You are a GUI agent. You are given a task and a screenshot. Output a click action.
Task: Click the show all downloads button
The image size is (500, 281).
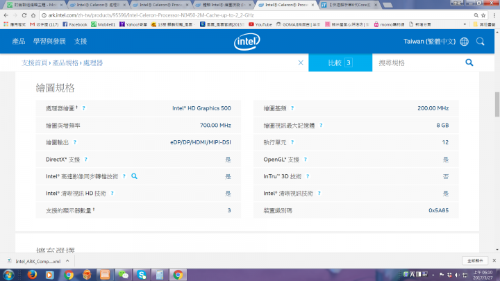(475, 261)
